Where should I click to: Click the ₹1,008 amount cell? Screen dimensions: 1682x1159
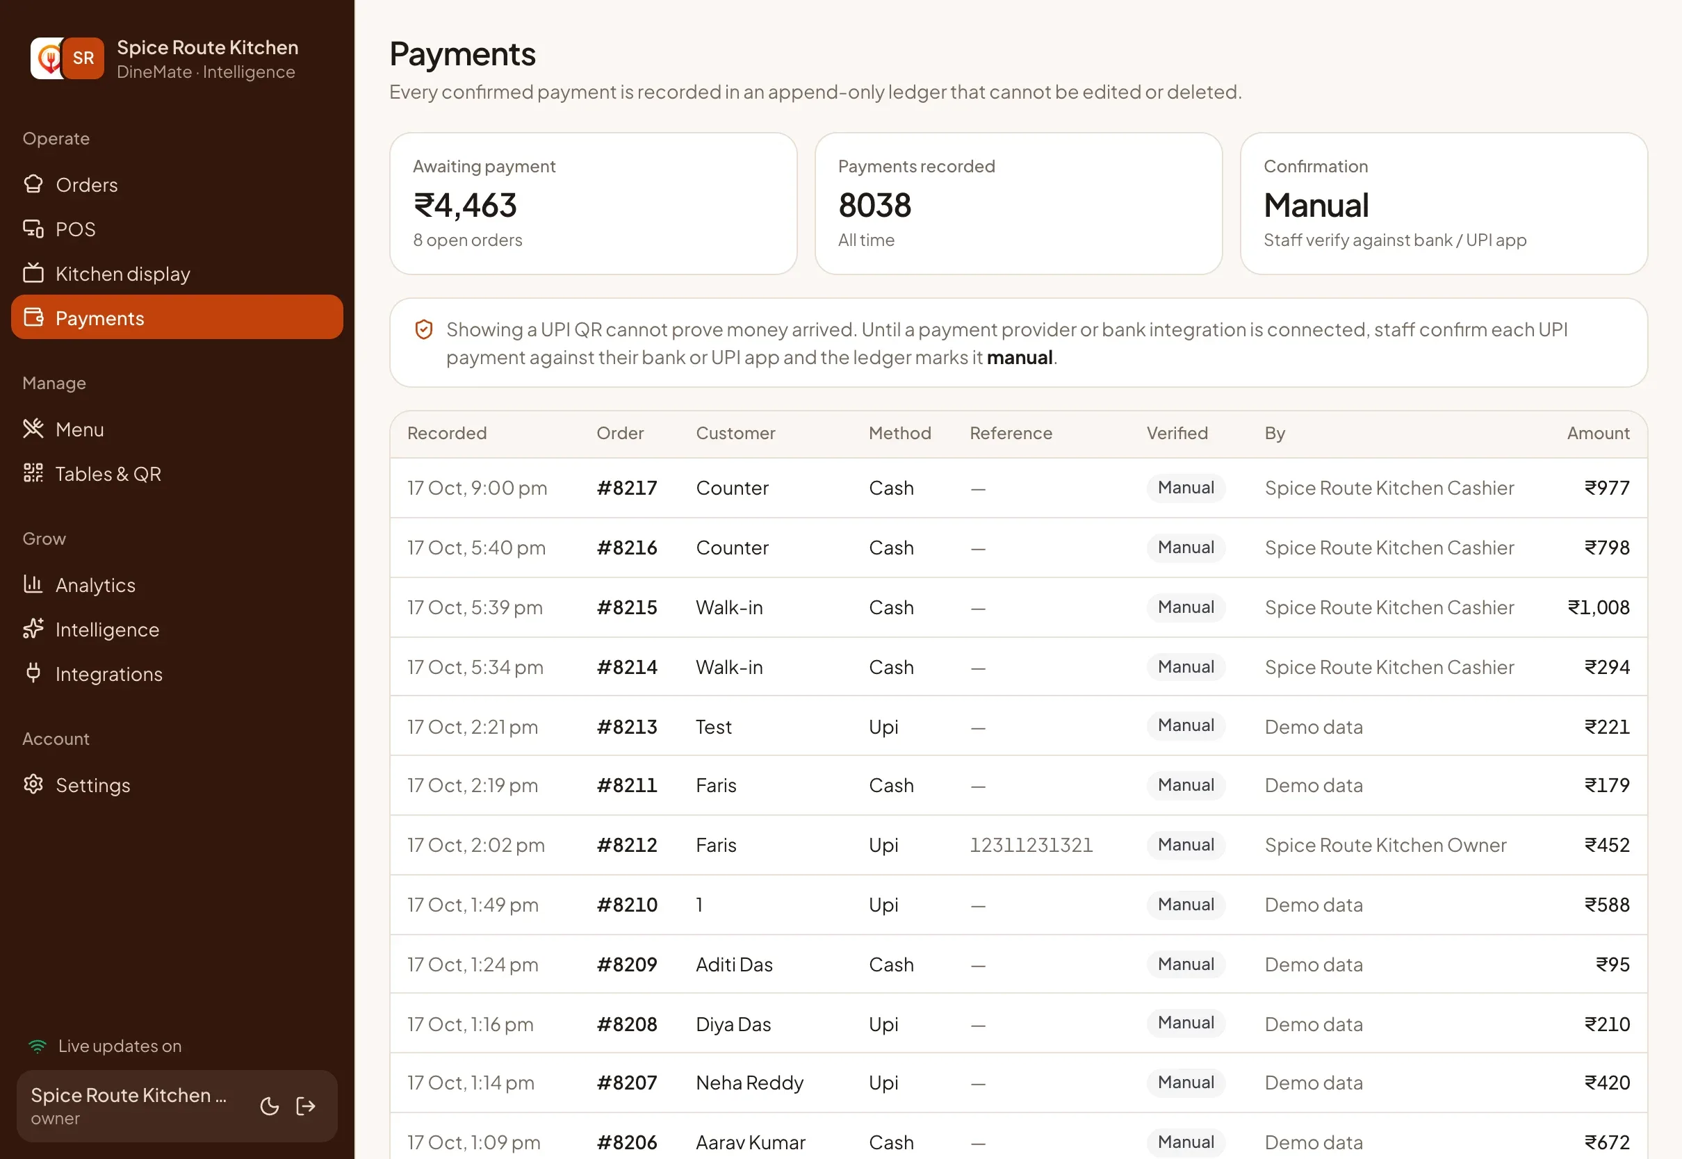click(x=1598, y=607)
